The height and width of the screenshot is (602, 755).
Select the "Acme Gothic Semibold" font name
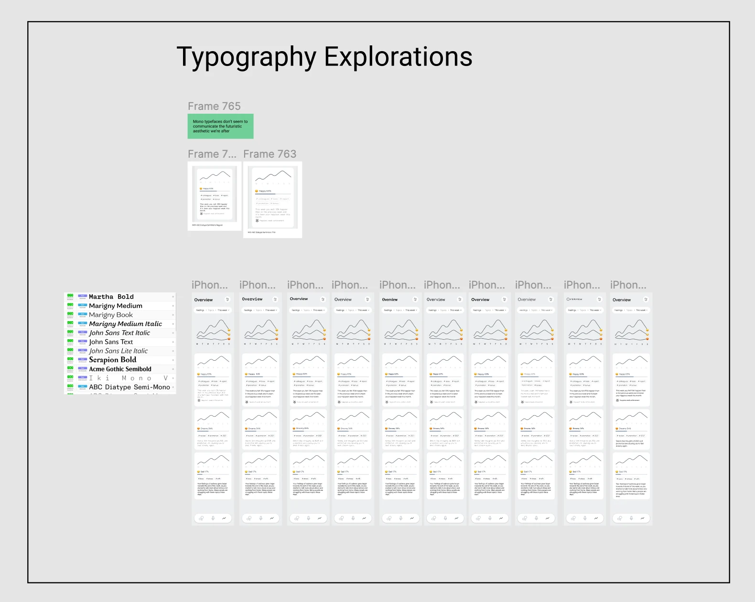pos(120,369)
